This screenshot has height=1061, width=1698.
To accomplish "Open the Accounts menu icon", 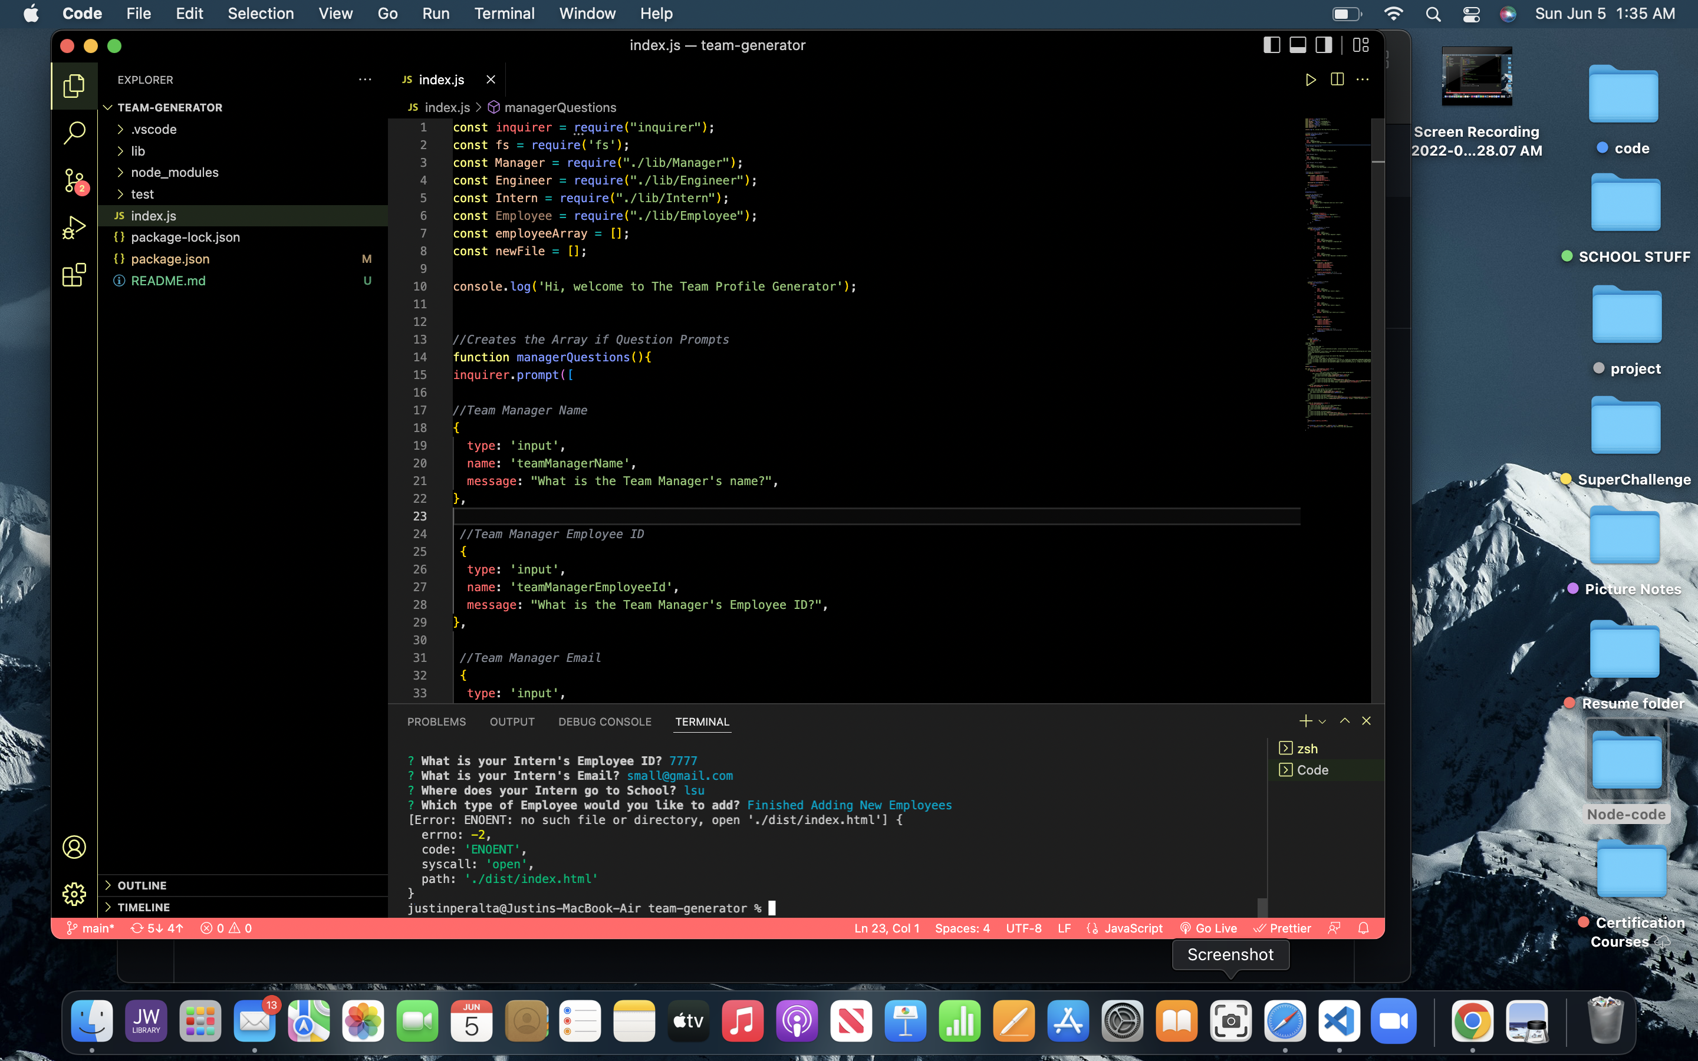I will pyautogui.click(x=74, y=847).
